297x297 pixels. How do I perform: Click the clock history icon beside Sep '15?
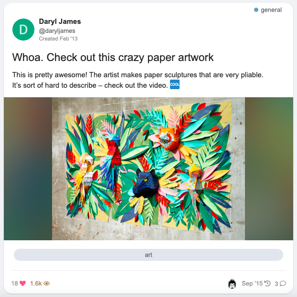267,283
